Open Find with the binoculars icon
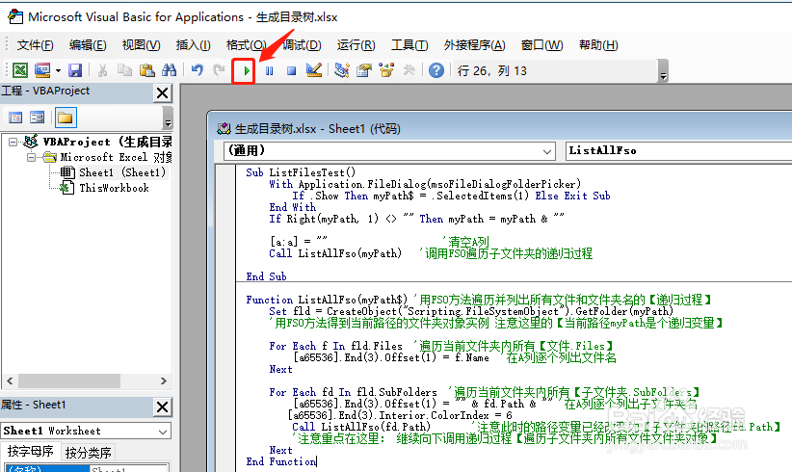The height and width of the screenshot is (472, 792). coord(169,70)
